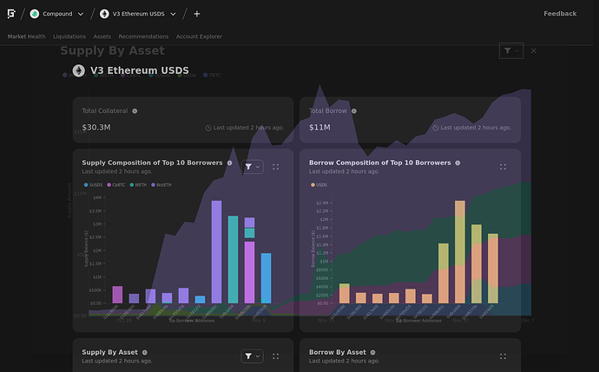Close the Supply By Asset overlay
Image resolution: width=599 pixels, height=372 pixels.
(x=534, y=51)
